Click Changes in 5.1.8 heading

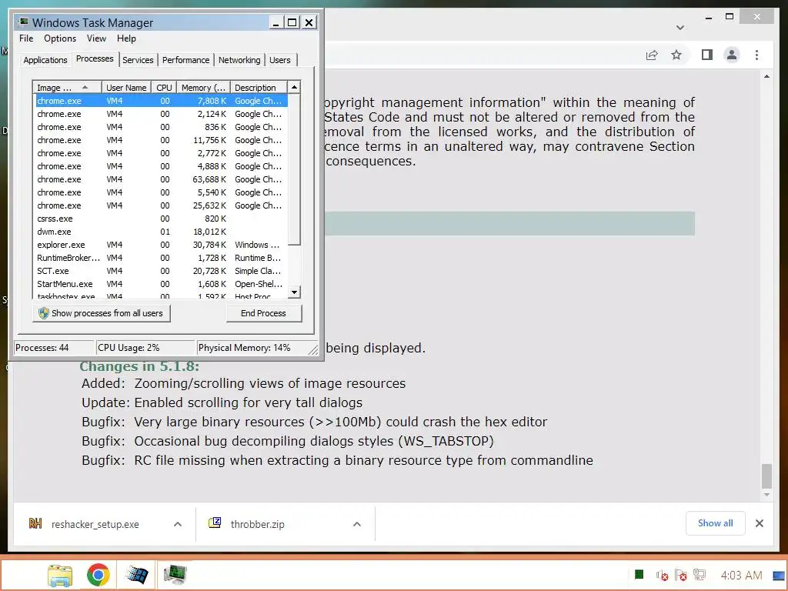139,366
